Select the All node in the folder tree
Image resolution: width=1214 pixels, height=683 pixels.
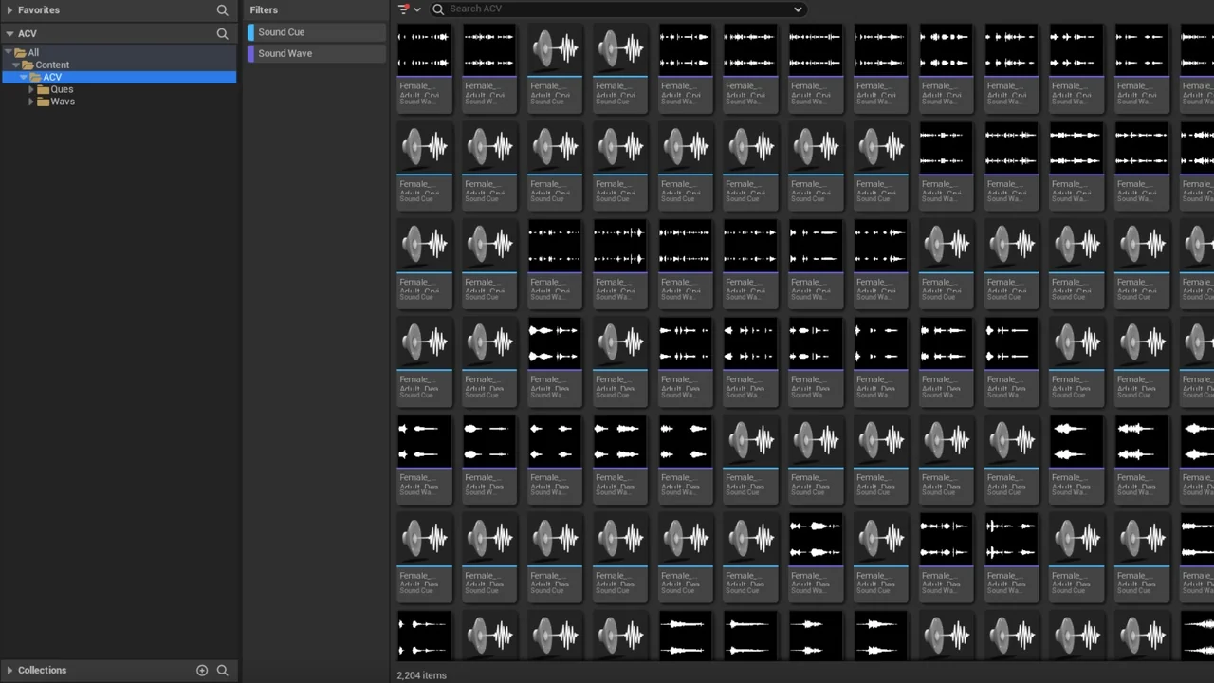pos(32,52)
